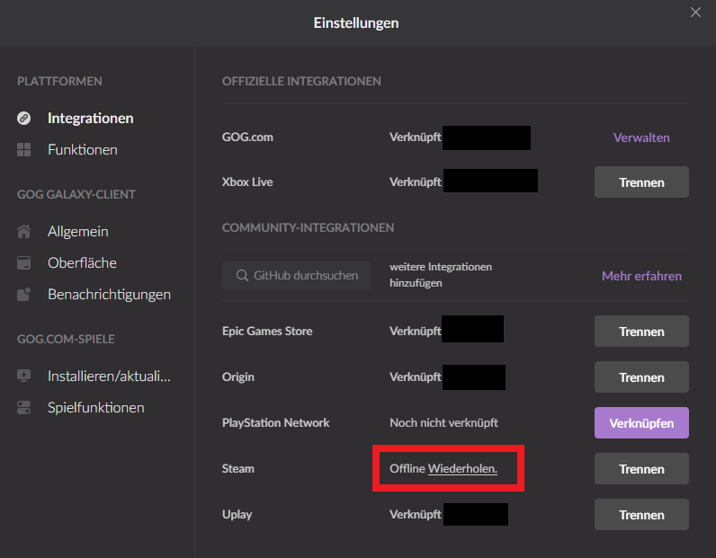
Task: Click the 'COMMUNITY-INTEGRATIONEN' heading
Action: coord(308,227)
